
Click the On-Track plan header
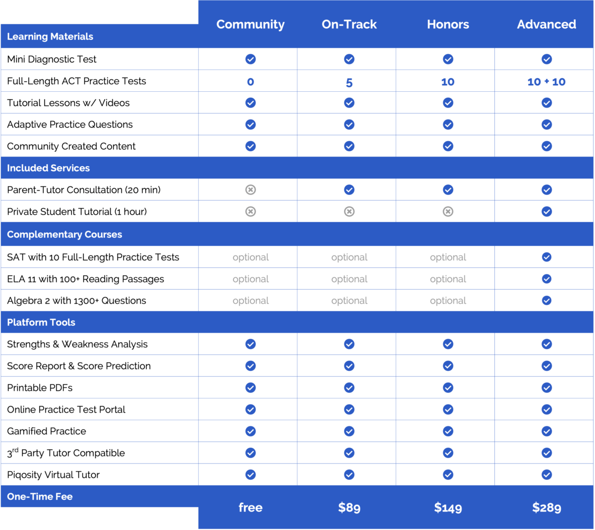click(x=349, y=24)
